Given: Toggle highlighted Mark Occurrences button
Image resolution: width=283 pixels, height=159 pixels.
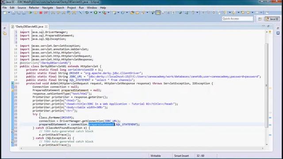Looking at the screenshot, I should click(x=158, y=13).
